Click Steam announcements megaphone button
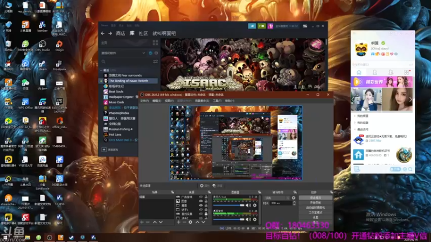The height and width of the screenshot is (242, 431). click(252, 26)
